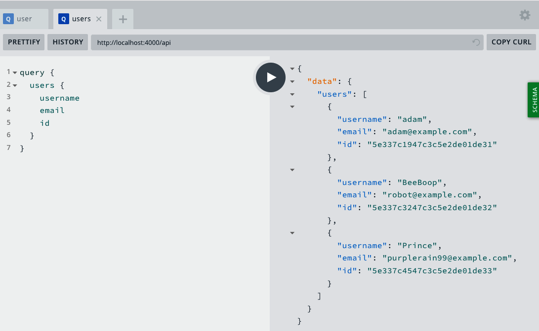Collapse the BeeBoop user object triangle

tap(292, 170)
